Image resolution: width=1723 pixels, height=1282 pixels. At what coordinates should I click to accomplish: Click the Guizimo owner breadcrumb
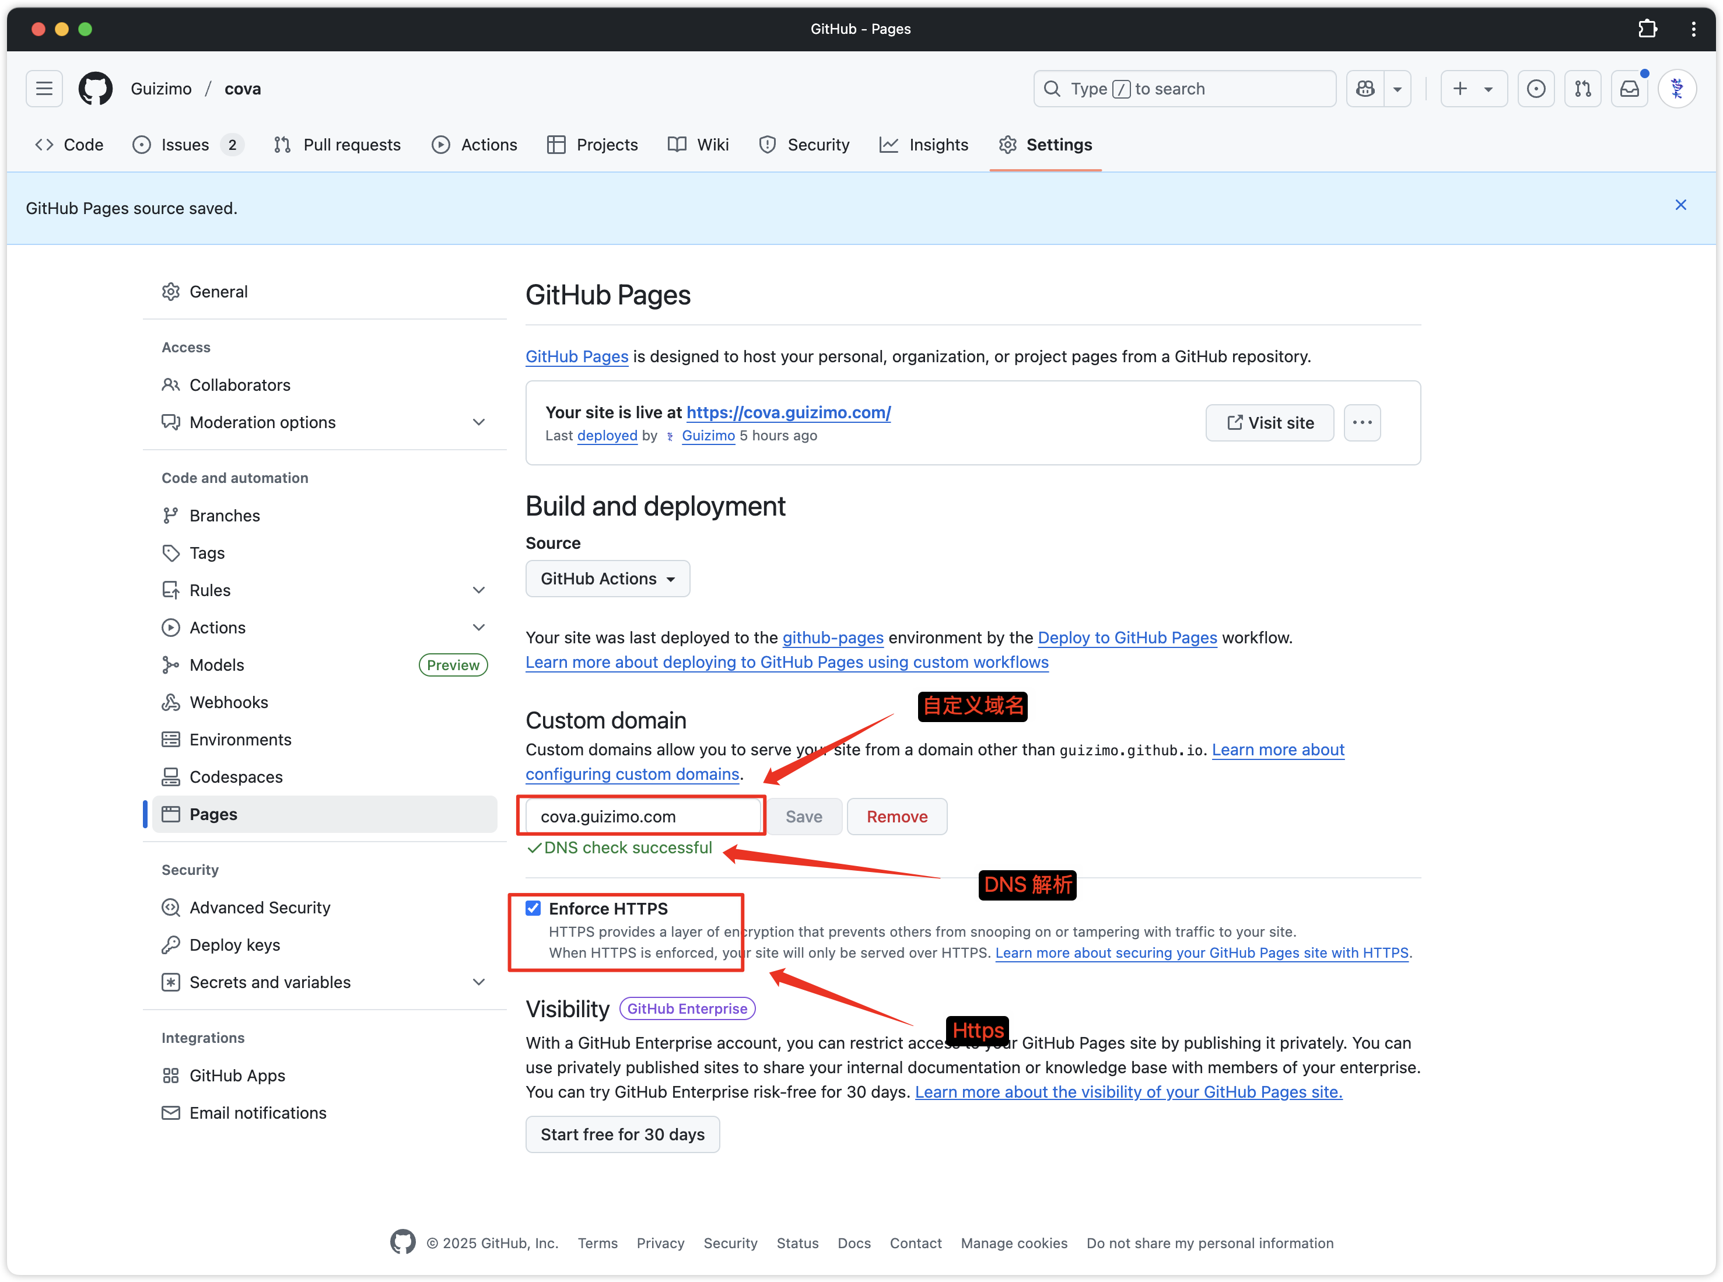tap(162, 89)
